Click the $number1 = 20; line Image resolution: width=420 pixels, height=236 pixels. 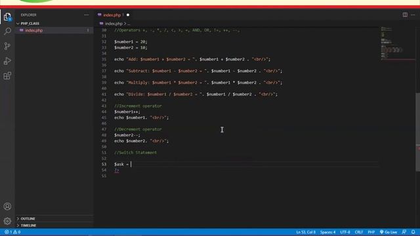tap(131, 42)
